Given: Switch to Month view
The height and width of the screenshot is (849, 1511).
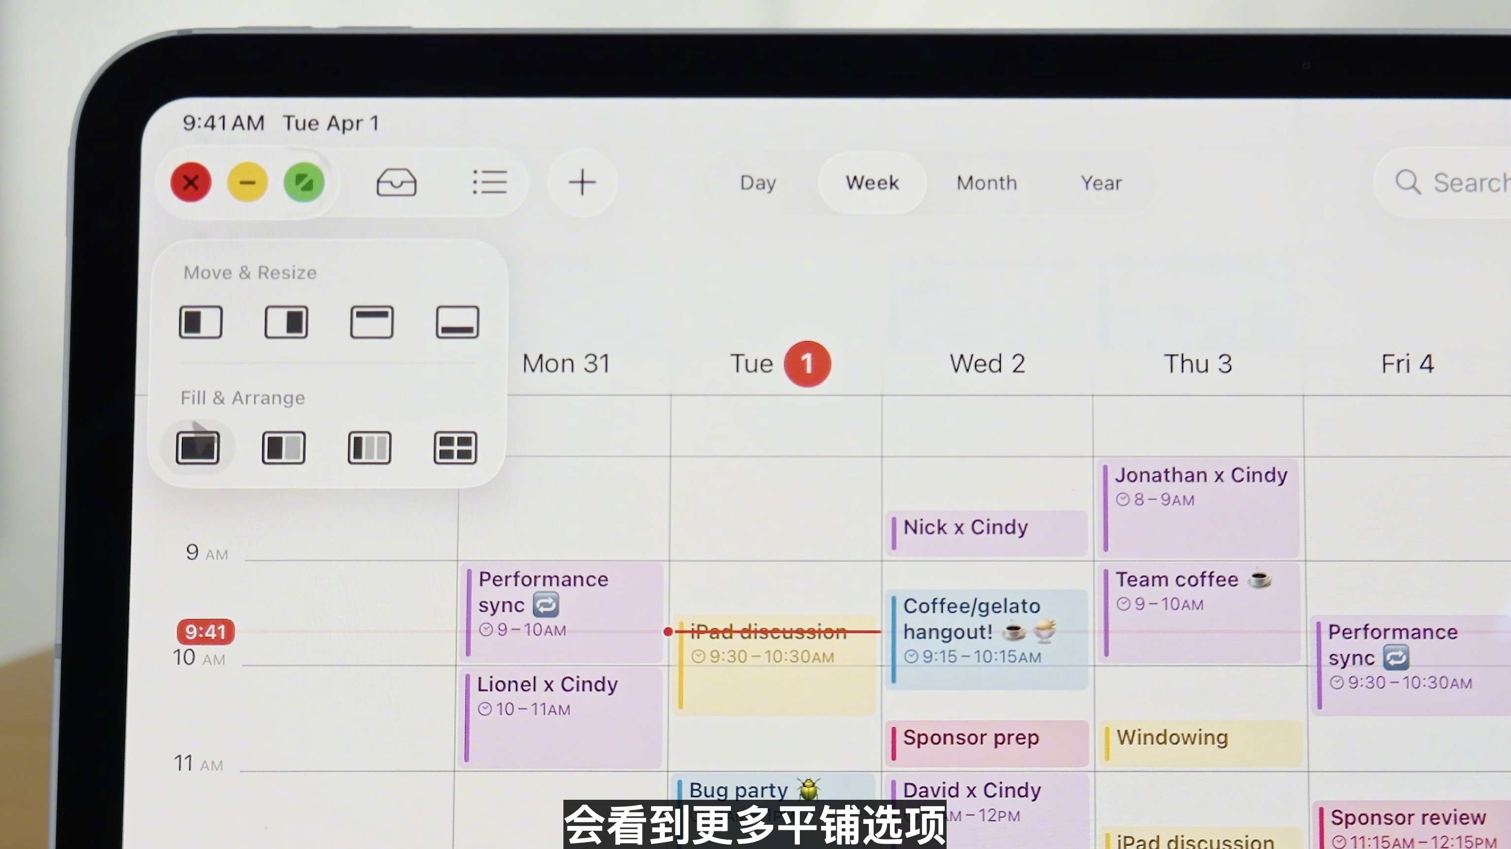Looking at the screenshot, I should coord(986,183).
